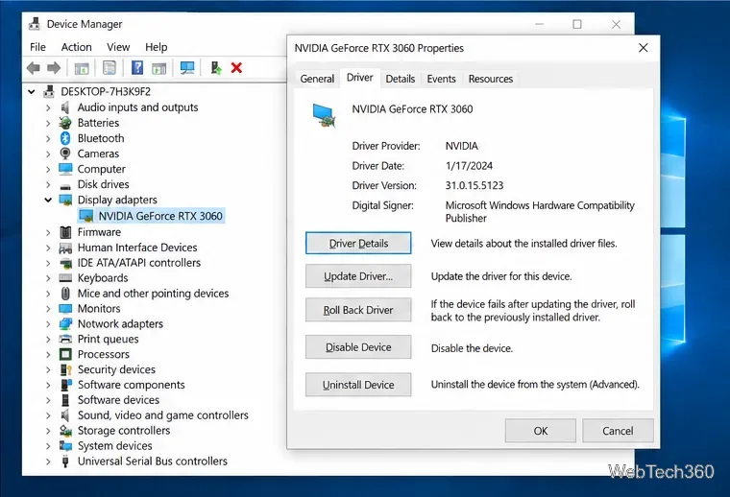Switch to the Events tab
The image size is (730, 497).
(441, 79)
